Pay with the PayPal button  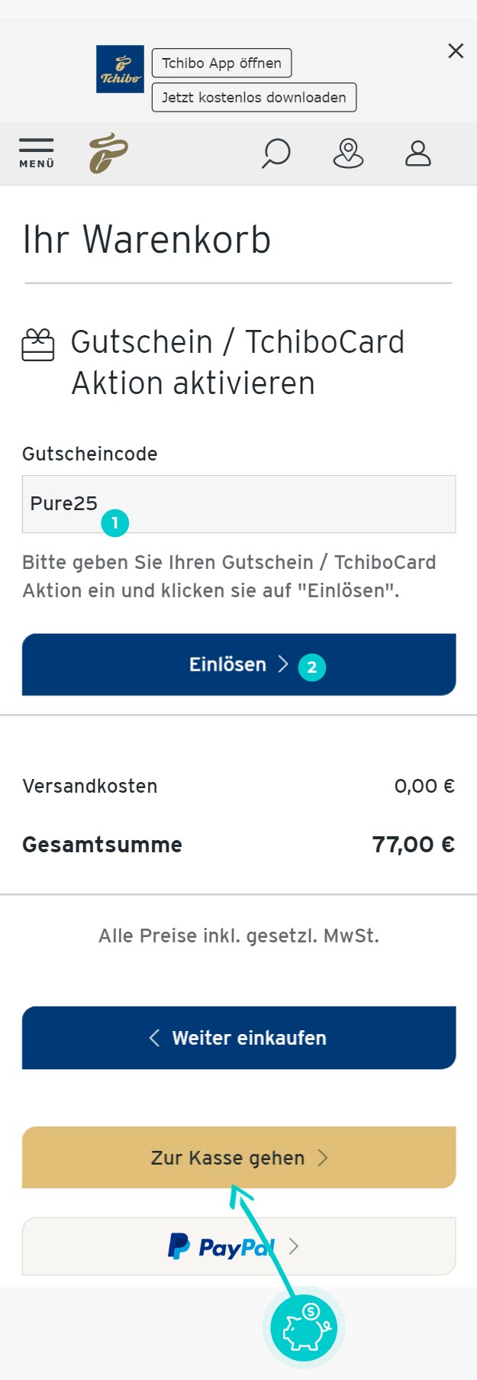[239, 1246]
